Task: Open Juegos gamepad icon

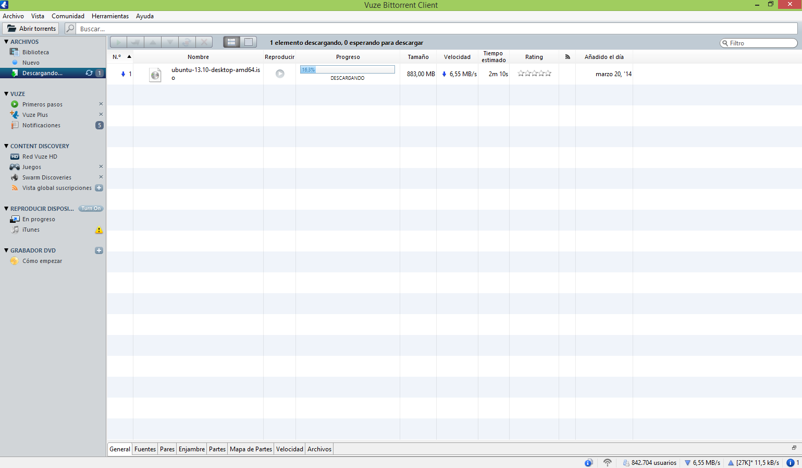Action: 15,167
